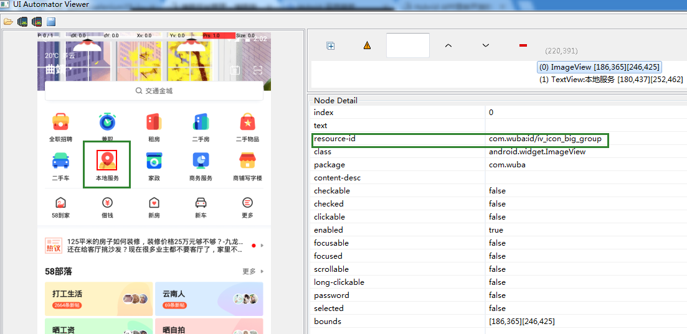The width and height of the screenshot is (687, 334).
Task: Click 更多 next to 58部落
Action: [x=253, y=271]
